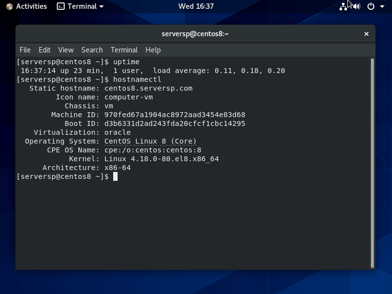
Task: Click the Virtualization value 'oracle'
Action: coord(118,132)
